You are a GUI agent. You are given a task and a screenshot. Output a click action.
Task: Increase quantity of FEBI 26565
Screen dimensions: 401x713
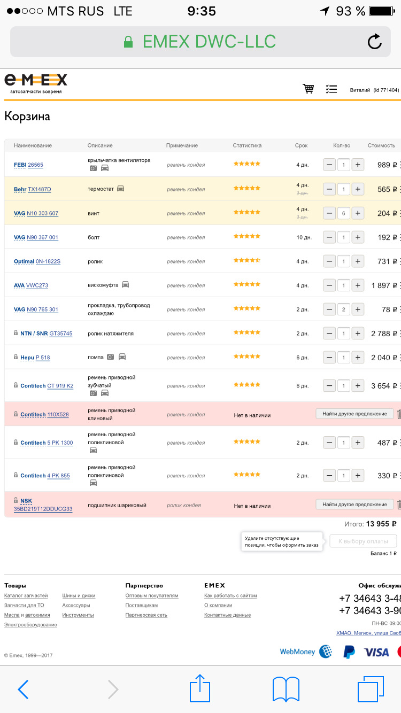tap(358, 165)
